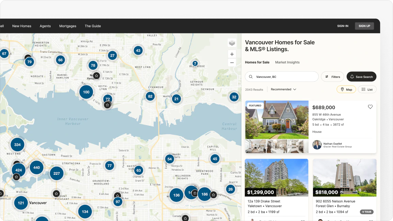Open the Mortgages navigation item
This screenshot has height=221, width=393.
point(68,26)
